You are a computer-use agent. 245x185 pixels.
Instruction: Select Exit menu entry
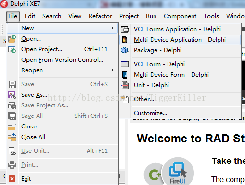point(63,179)
